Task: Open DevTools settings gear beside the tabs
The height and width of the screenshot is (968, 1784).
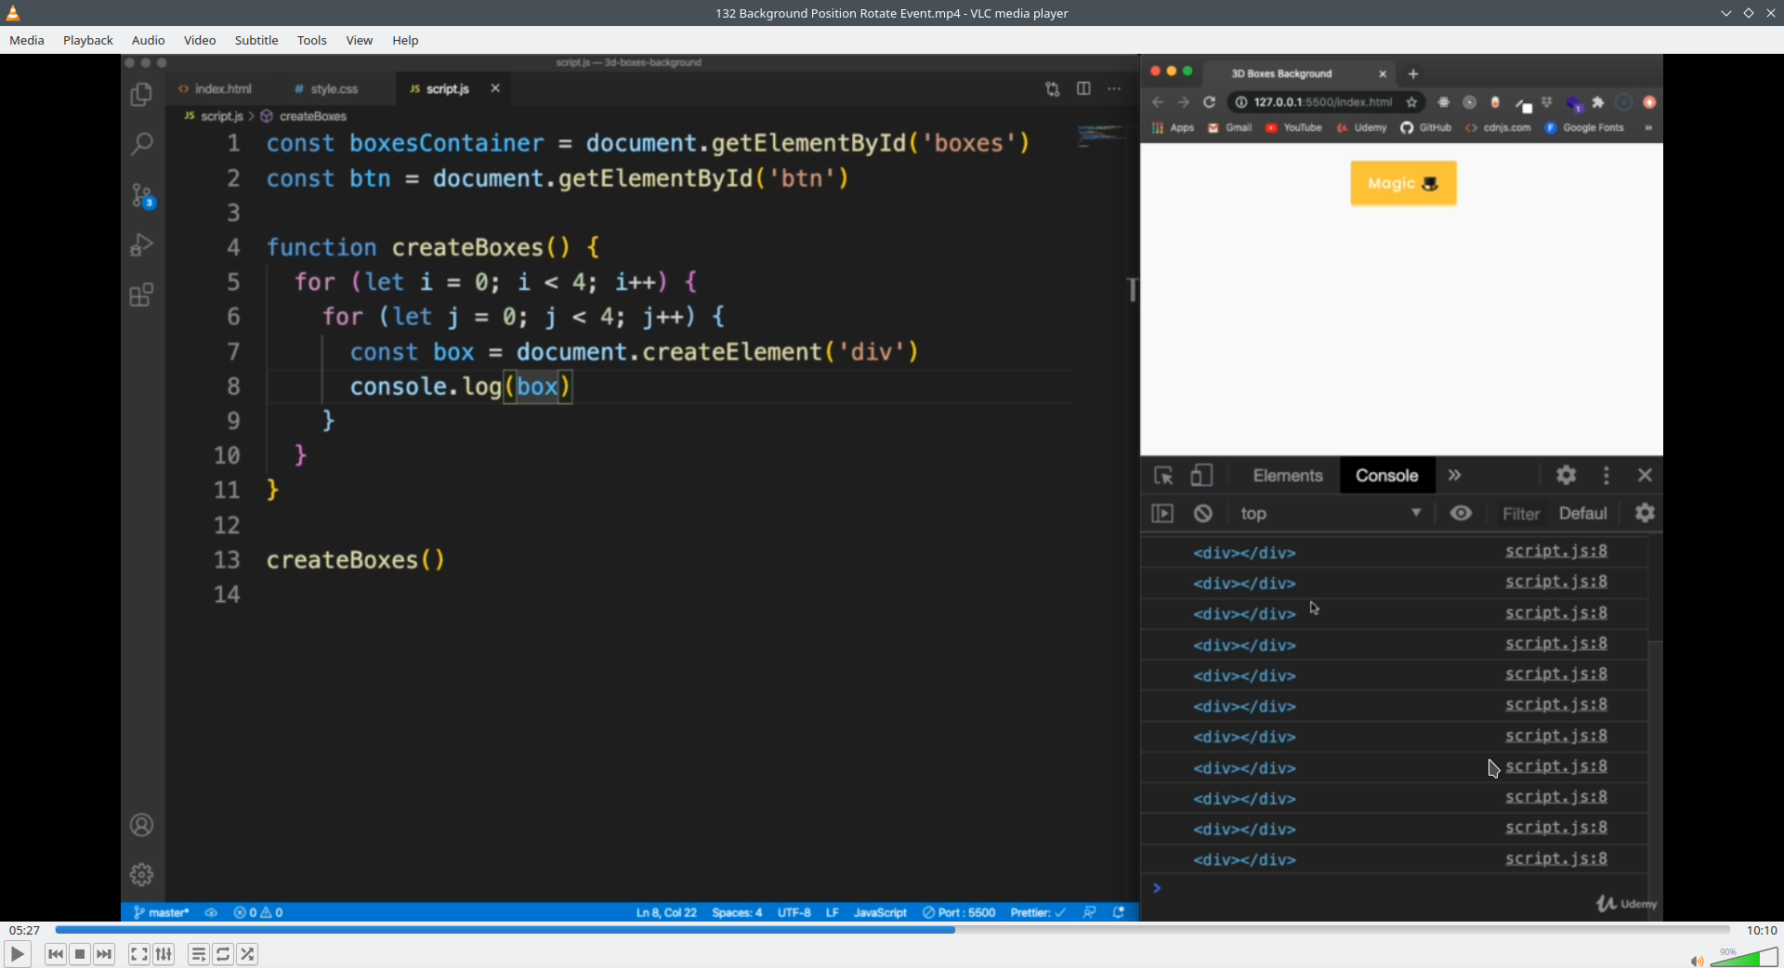Action: 1567,476
